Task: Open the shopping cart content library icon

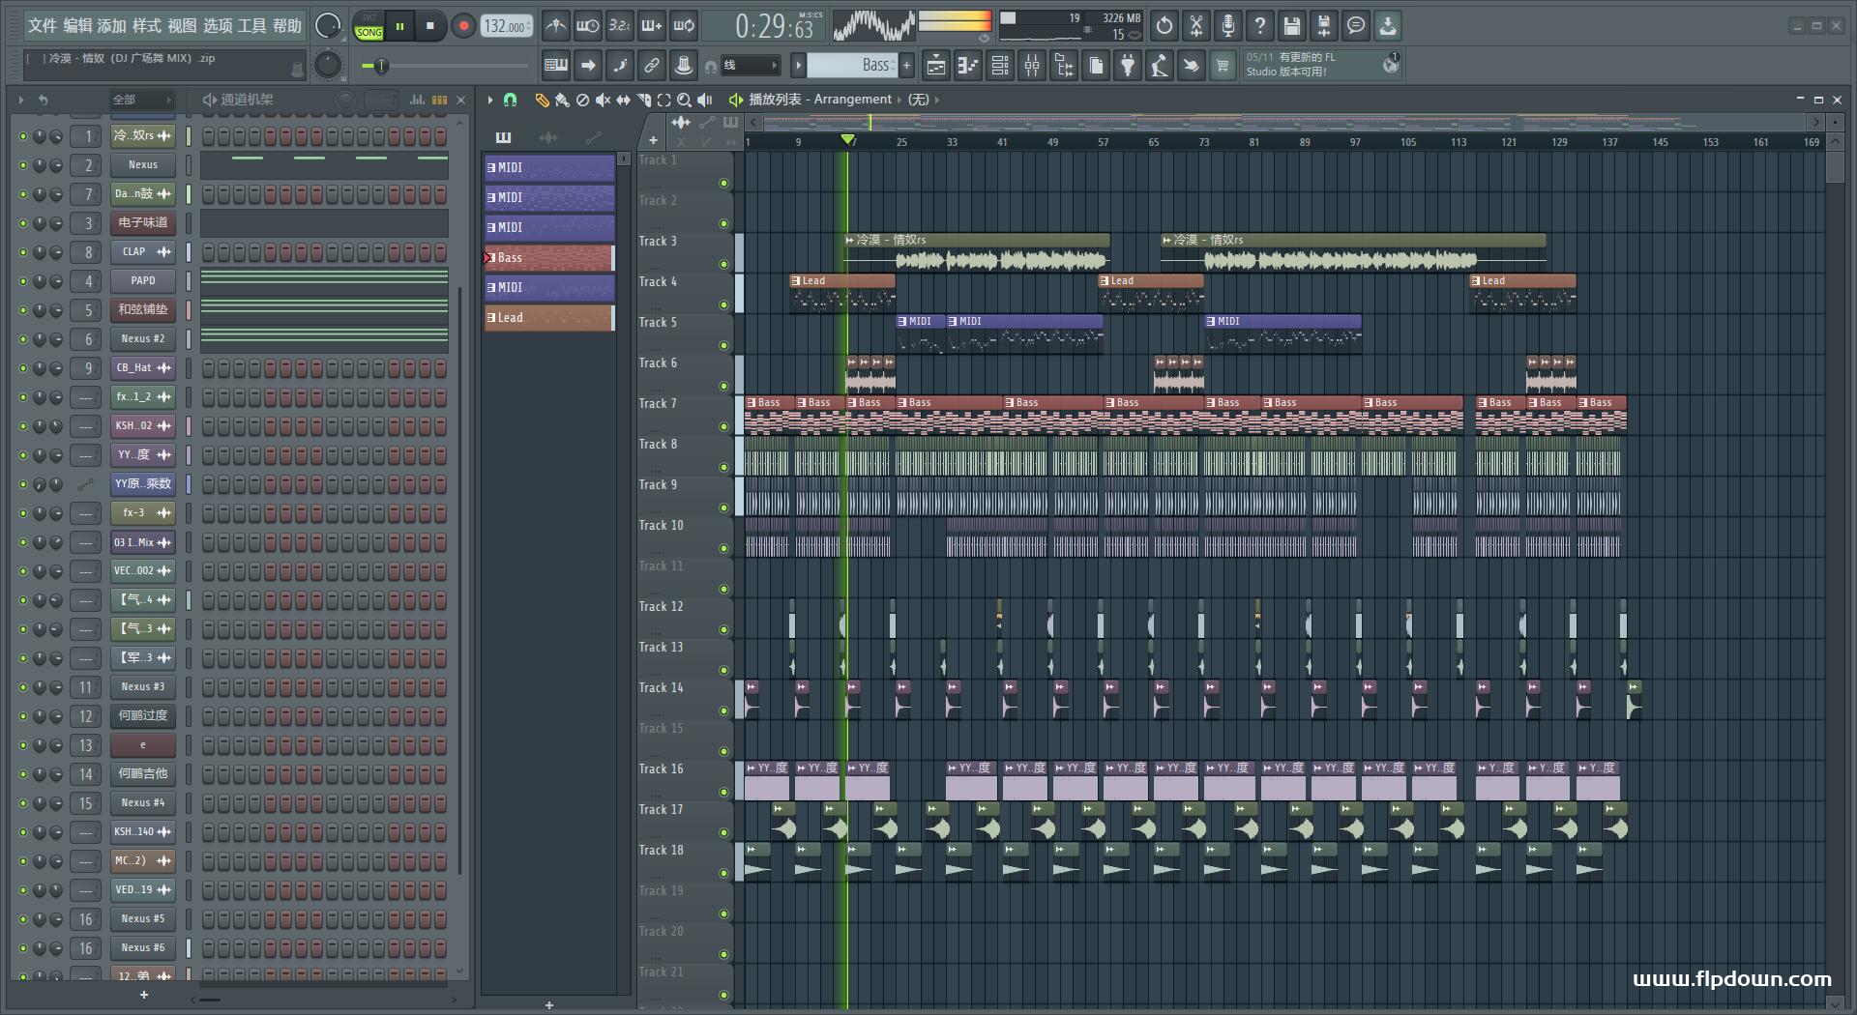Action: (x=1223, y=66)
